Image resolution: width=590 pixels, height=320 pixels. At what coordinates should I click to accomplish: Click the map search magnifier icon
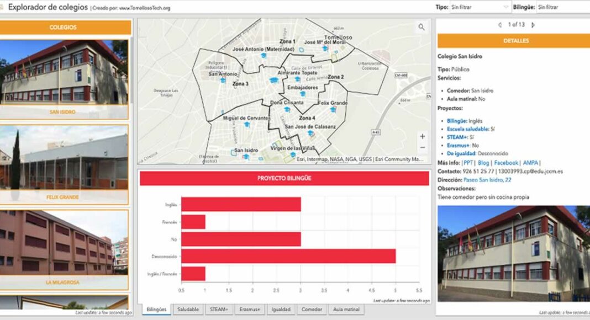pyautogui.click(x=422, y=27)
